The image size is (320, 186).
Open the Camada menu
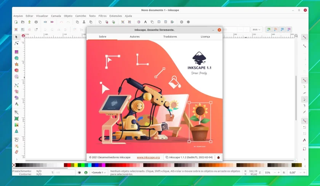click(56, 16)
